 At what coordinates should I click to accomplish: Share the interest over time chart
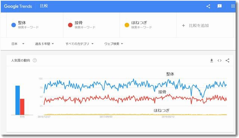coord(227,60)
